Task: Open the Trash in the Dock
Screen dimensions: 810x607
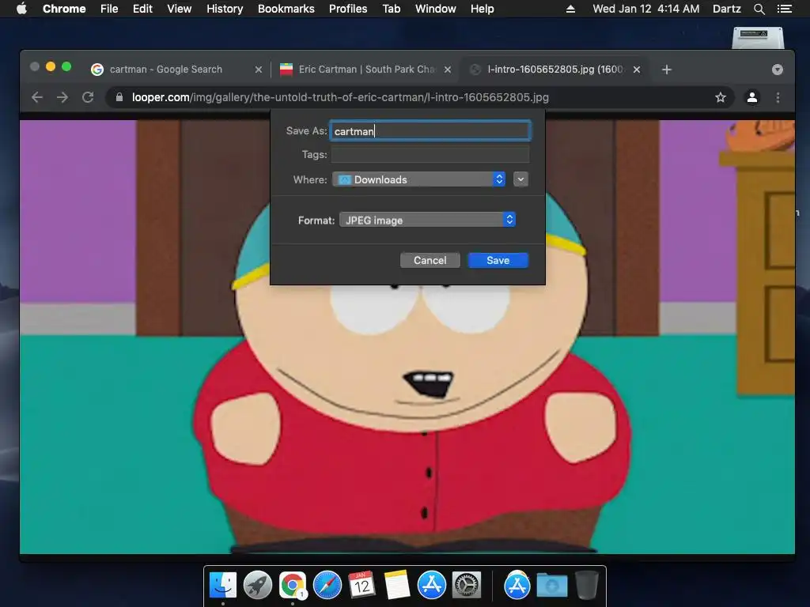Action: coord(587,586)
